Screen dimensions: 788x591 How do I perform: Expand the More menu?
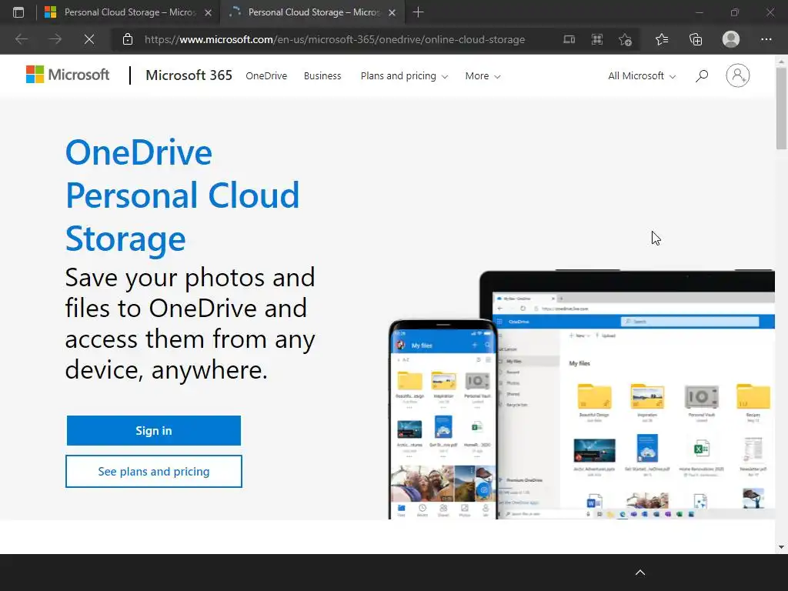click(482, 76)
